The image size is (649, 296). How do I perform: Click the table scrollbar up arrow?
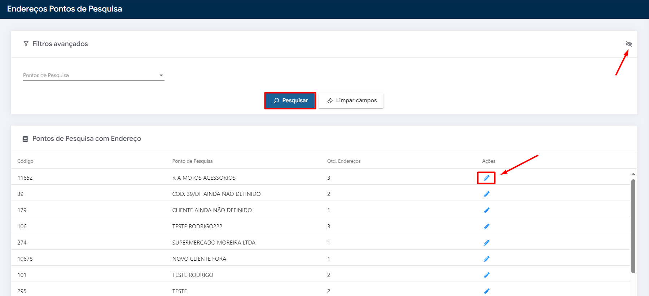pos(633,174)
